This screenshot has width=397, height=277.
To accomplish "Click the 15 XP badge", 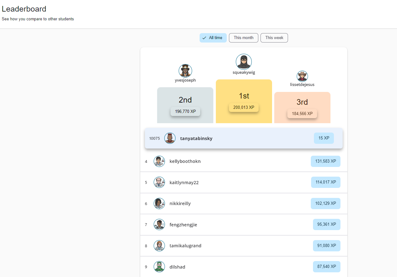I will point(324,138).
